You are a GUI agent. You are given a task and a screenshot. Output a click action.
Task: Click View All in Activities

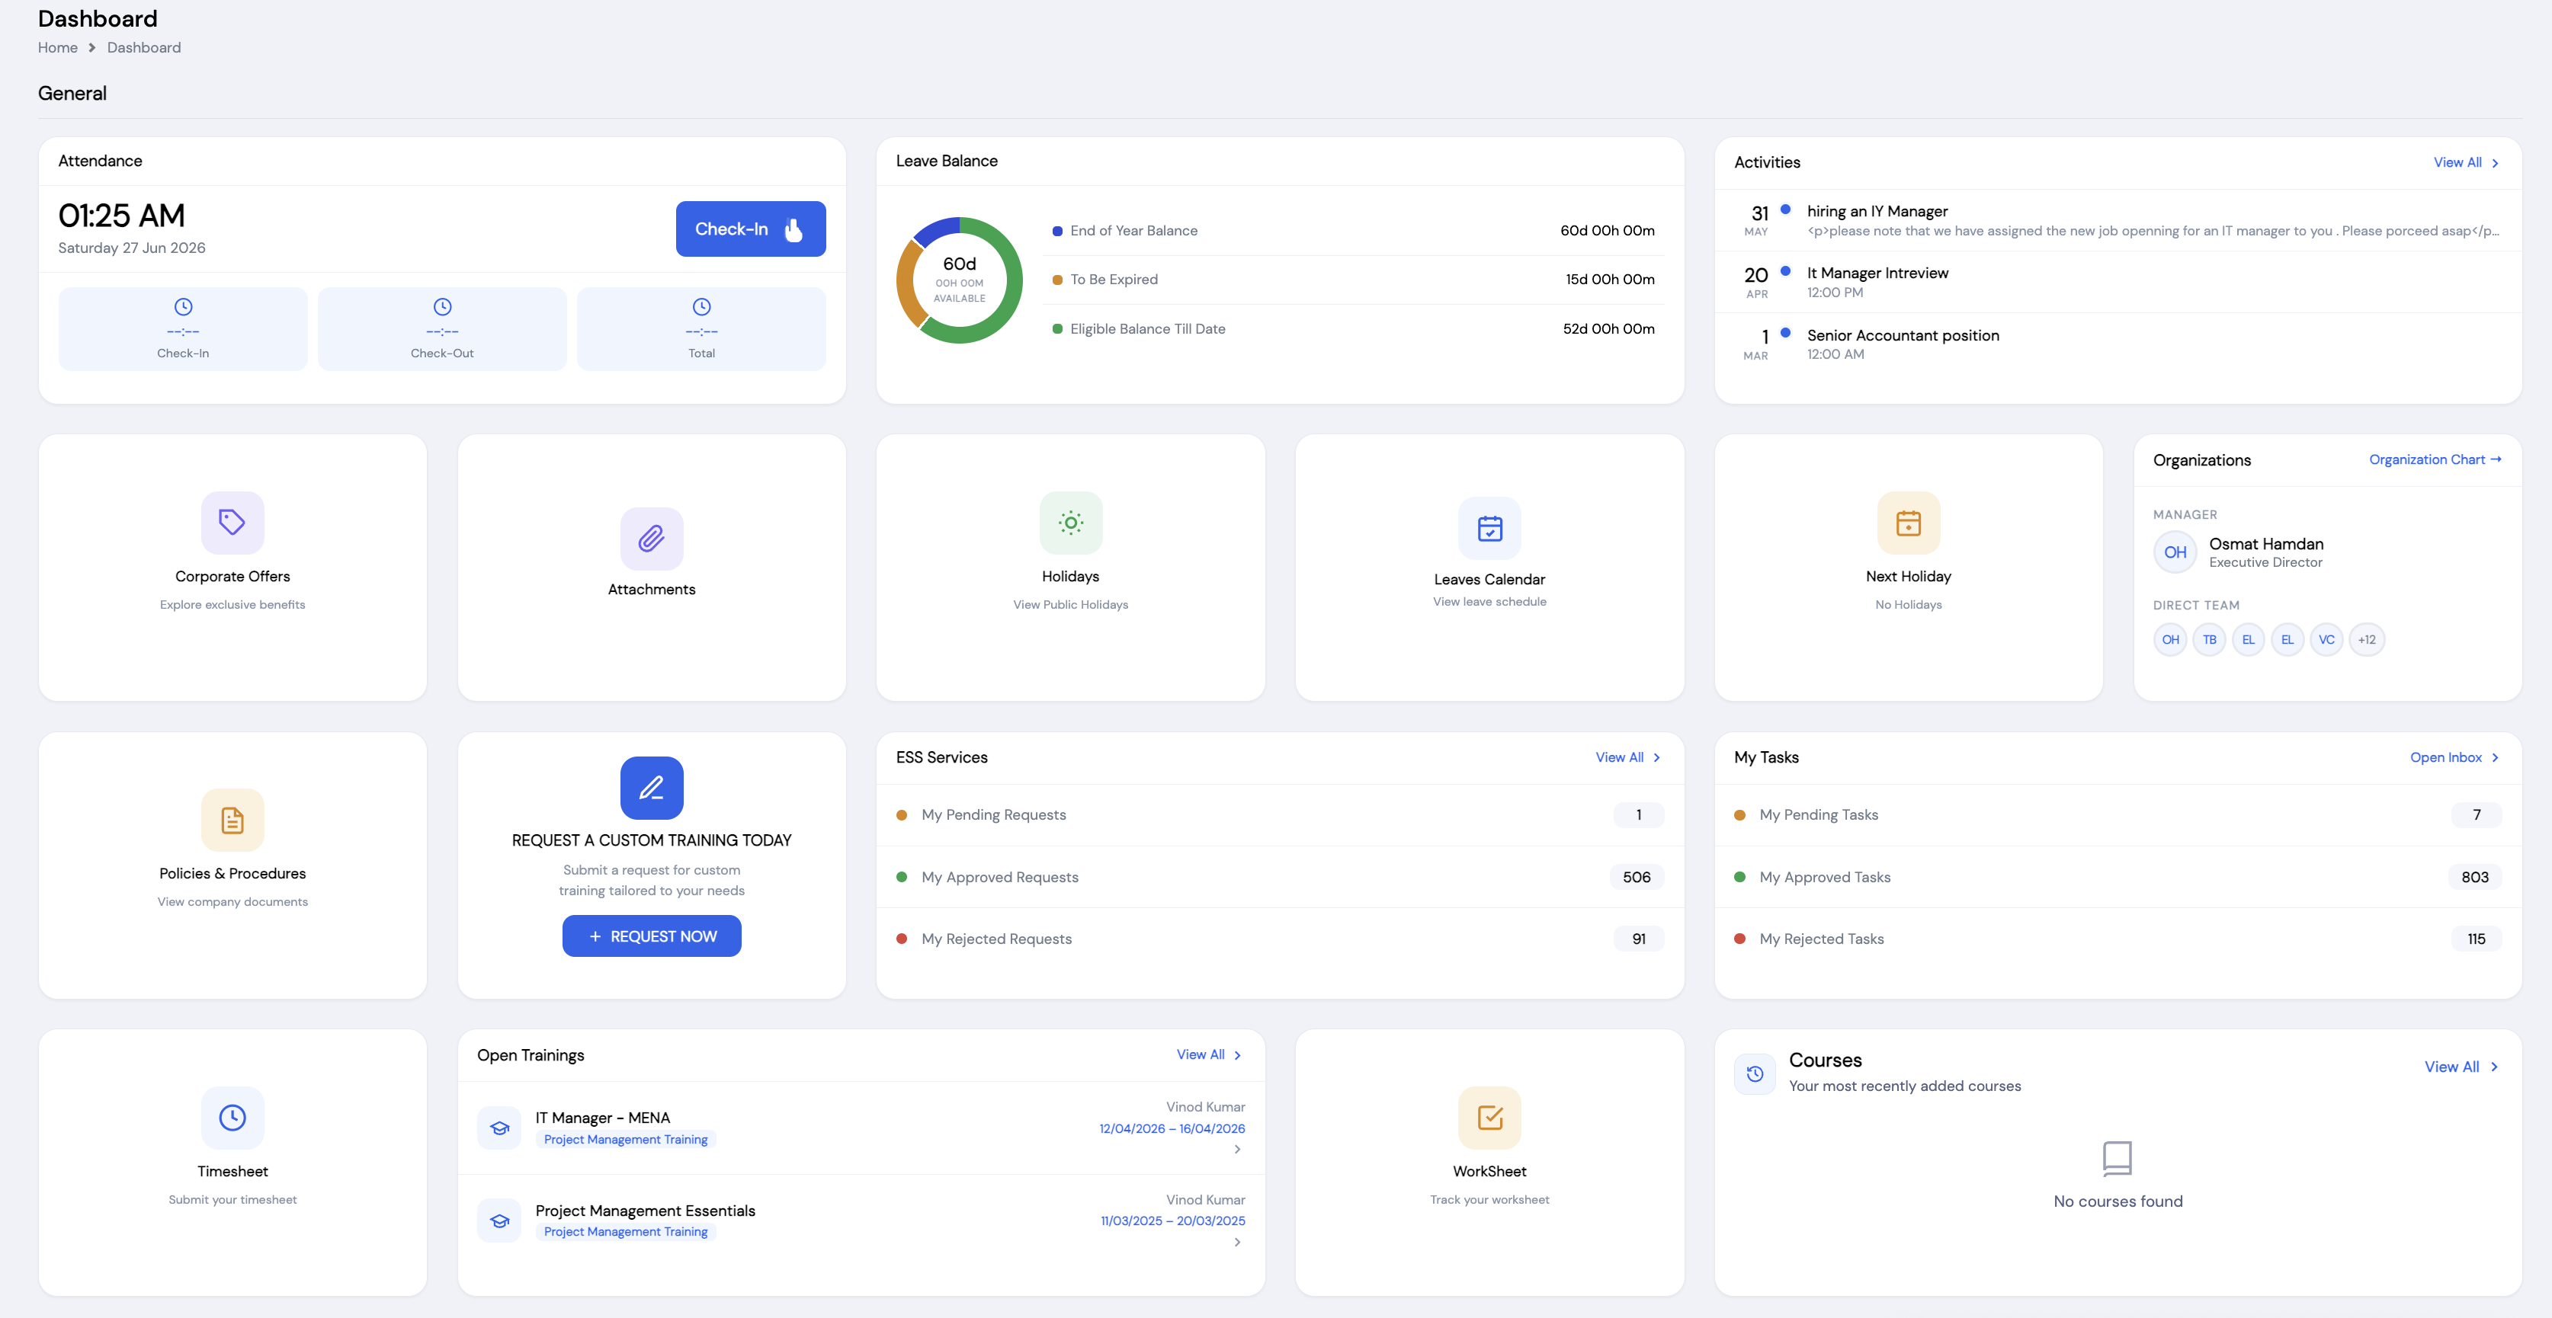click(2466, 162)
